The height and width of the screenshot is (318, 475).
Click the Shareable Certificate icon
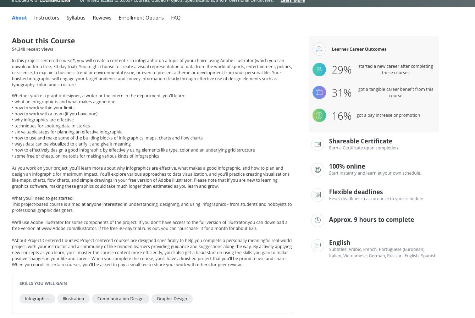click(317, 144)
